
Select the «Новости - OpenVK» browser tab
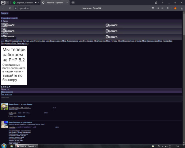pyautogui.click(x=55, y=2)
